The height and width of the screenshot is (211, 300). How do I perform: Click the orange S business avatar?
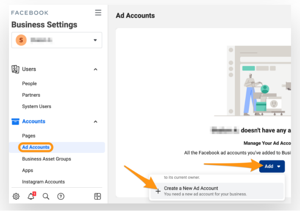pos(21,40)
